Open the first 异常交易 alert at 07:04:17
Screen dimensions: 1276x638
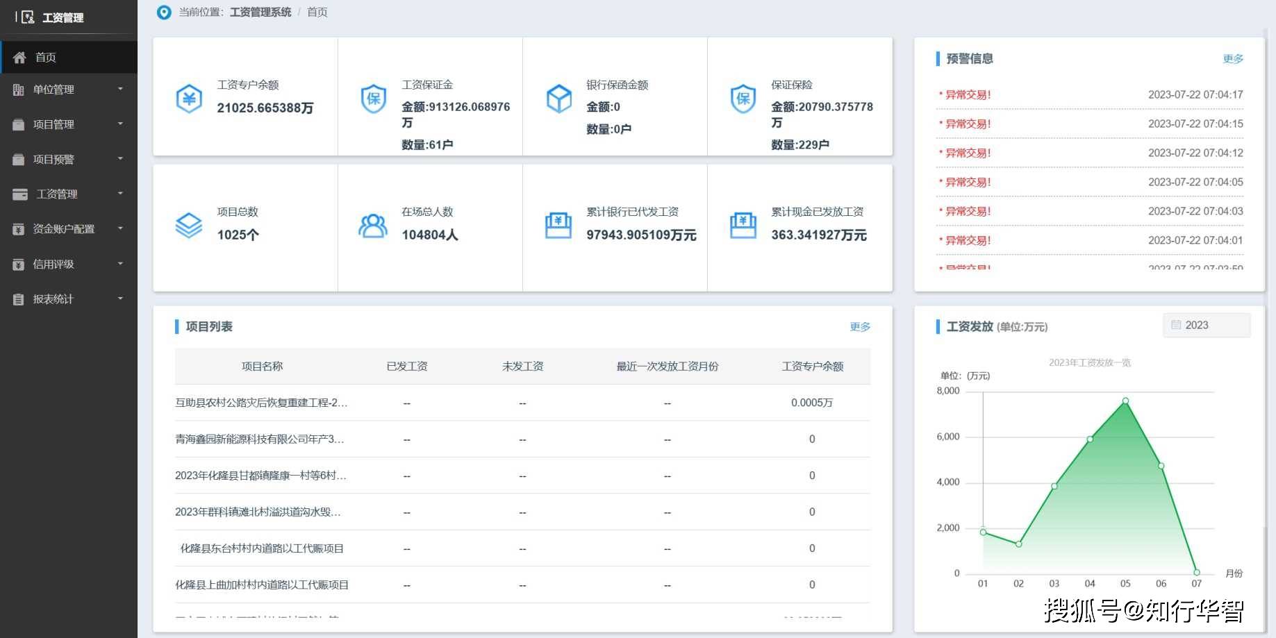(968, 95)
